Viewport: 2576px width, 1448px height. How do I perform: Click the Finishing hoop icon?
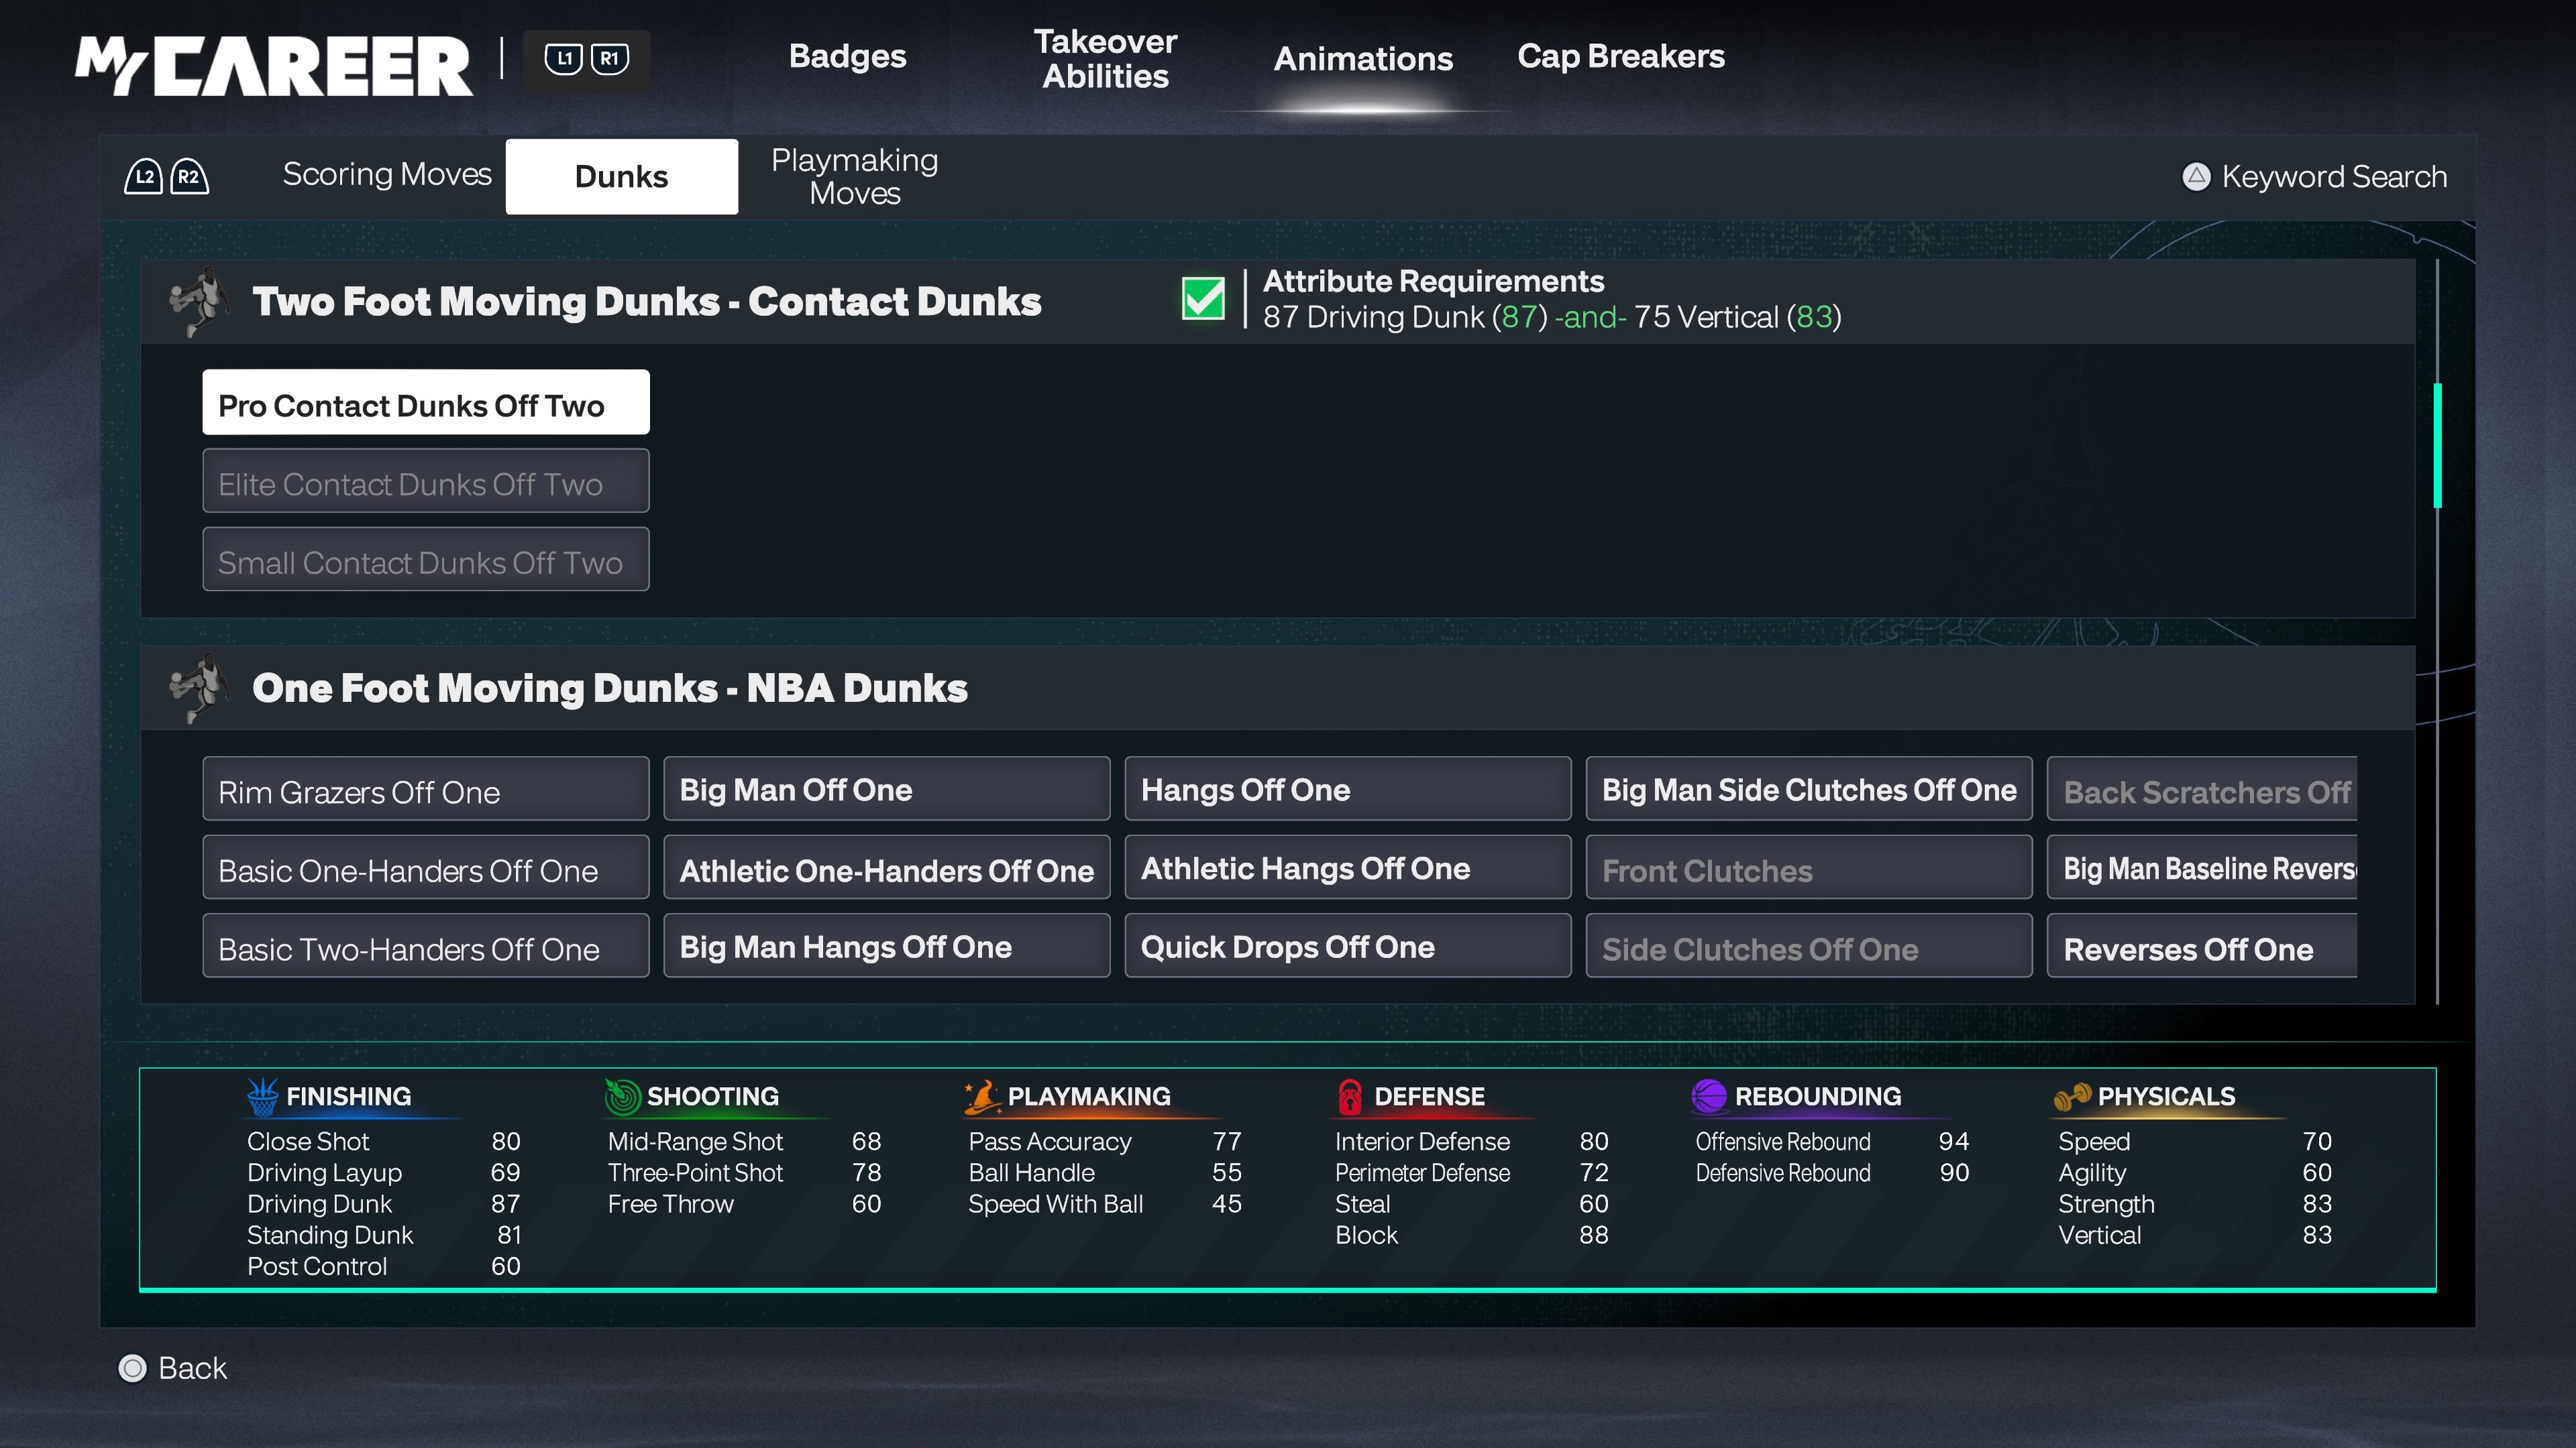tap(262, 1096)
